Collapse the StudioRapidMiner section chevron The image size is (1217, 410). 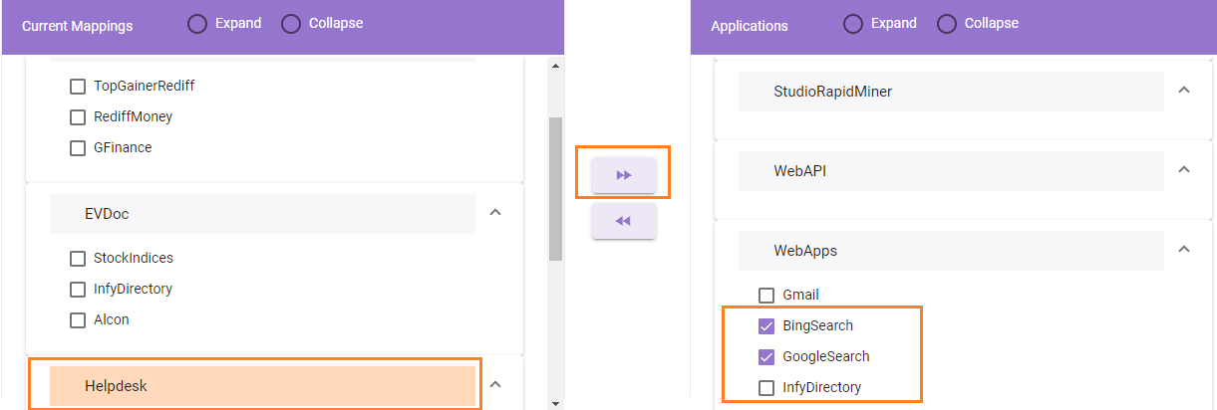tap(1184, 91)
